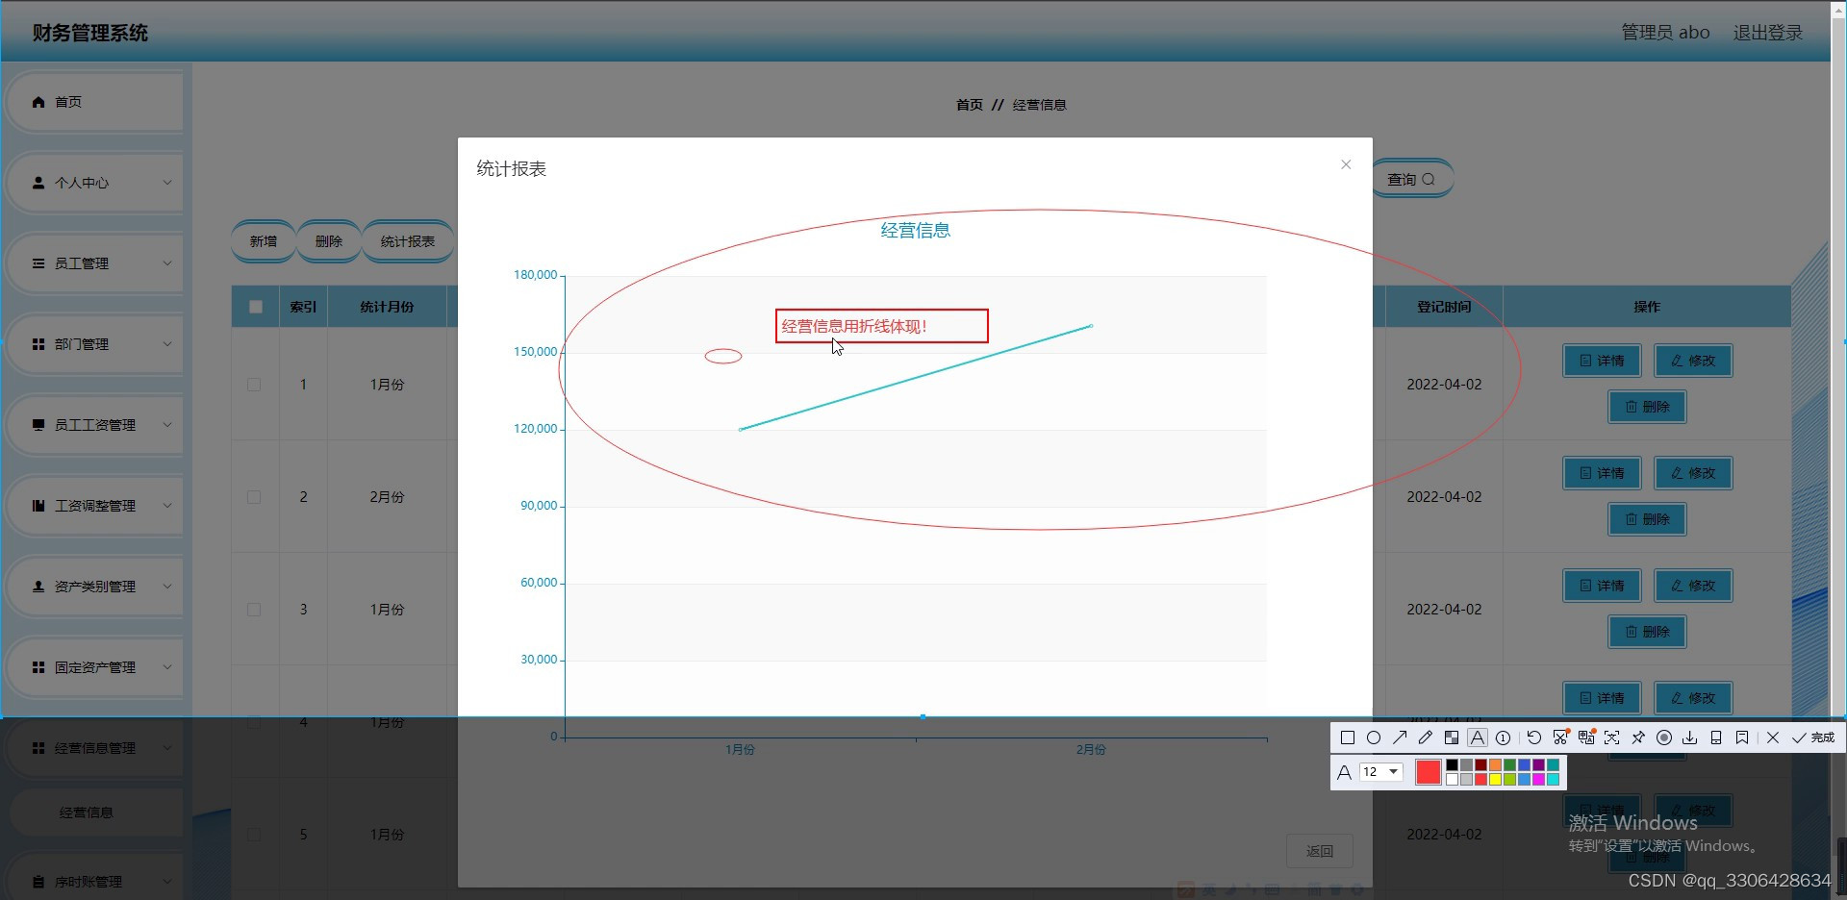Screen dimensions: 1847x900
Task: Click the 管理员 abo user label
Action: 1666,33
